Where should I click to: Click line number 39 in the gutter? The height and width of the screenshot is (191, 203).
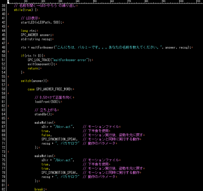coord(4,10)
